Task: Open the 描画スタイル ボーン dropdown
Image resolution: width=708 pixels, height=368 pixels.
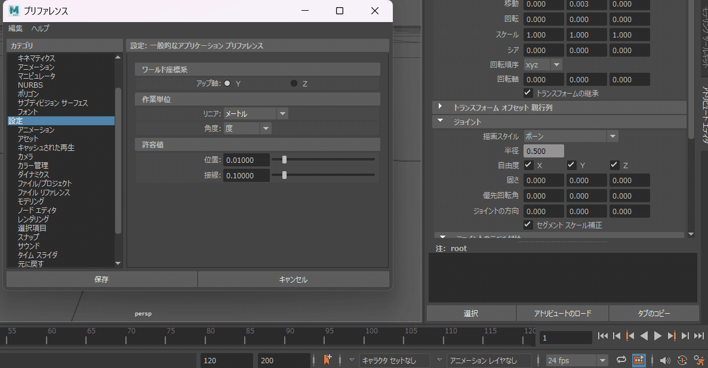Action: pos(571,136)
